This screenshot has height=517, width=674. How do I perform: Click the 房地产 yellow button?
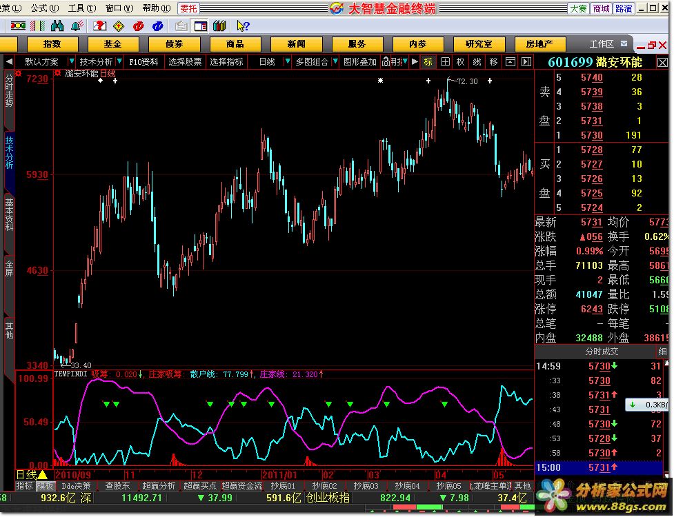click(540, 44)
